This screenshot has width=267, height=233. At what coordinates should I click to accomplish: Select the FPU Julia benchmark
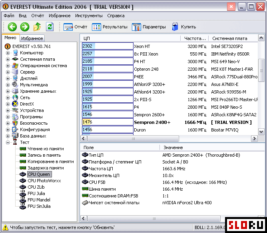(x=36, y=193)
